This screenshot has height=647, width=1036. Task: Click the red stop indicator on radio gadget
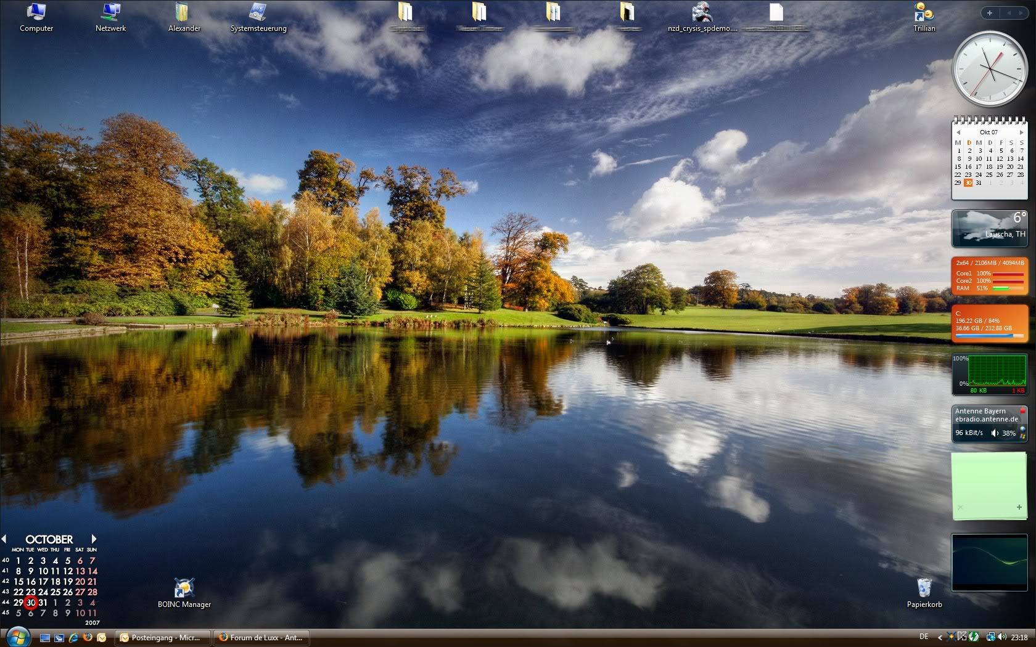pyautogui.click(x=1022, y=411)
